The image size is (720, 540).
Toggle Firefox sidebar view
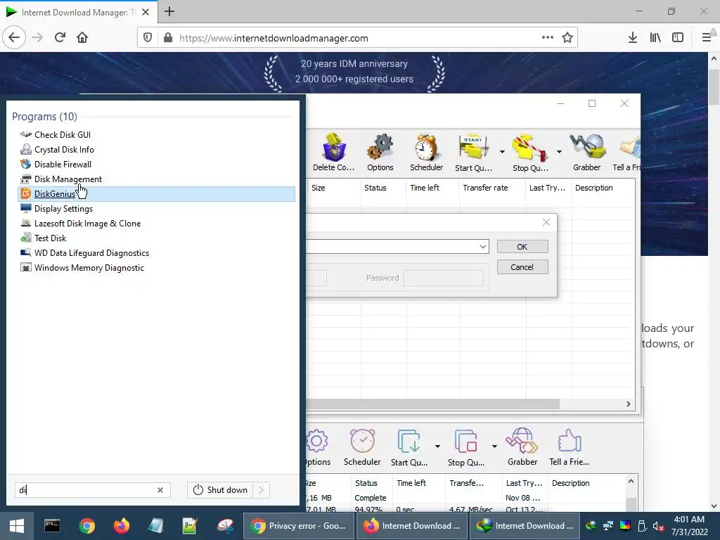[x=678, y=38]
